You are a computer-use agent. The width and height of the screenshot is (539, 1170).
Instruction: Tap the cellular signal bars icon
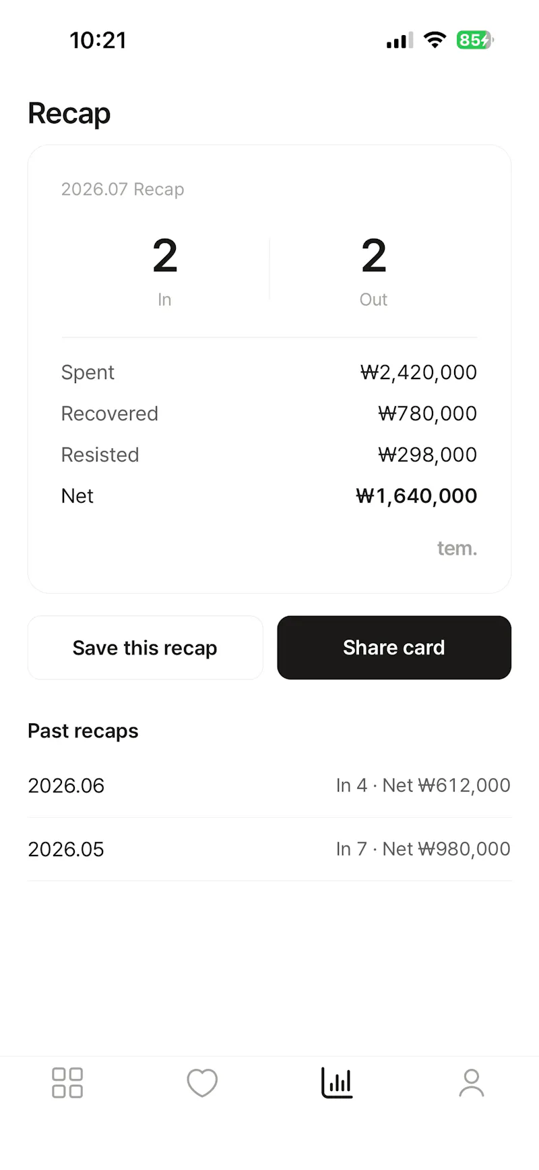coord(400,40)
